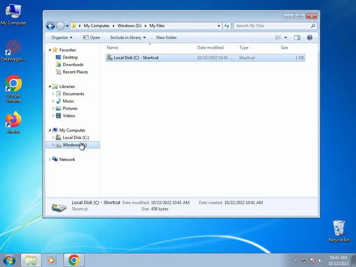Select Windows (S:) in the address breadcrumb
The image size is (356, 267).
(x=129, y=26)
